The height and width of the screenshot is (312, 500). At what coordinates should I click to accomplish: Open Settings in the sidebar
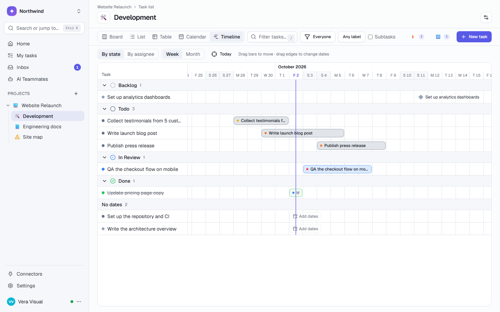44,286
